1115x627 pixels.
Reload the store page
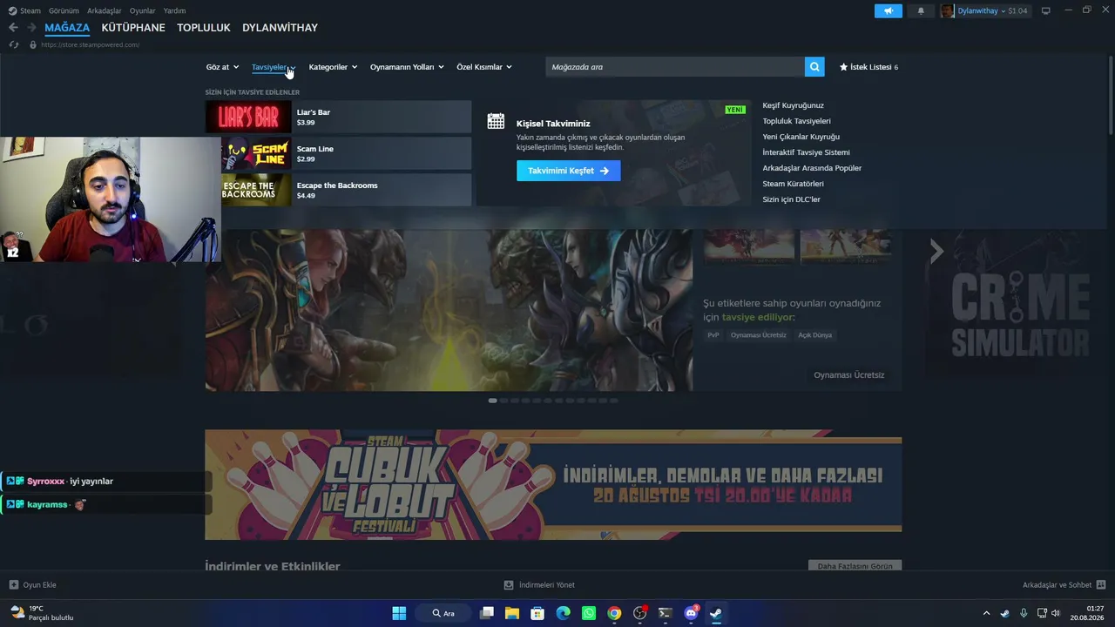click(13, 44)
